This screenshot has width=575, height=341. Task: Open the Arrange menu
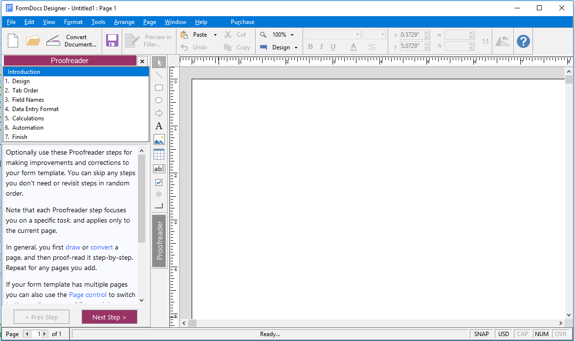click(124, 22)
